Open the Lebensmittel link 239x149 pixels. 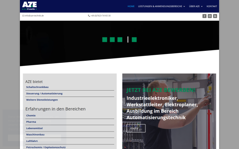click(x=34, y=128)
